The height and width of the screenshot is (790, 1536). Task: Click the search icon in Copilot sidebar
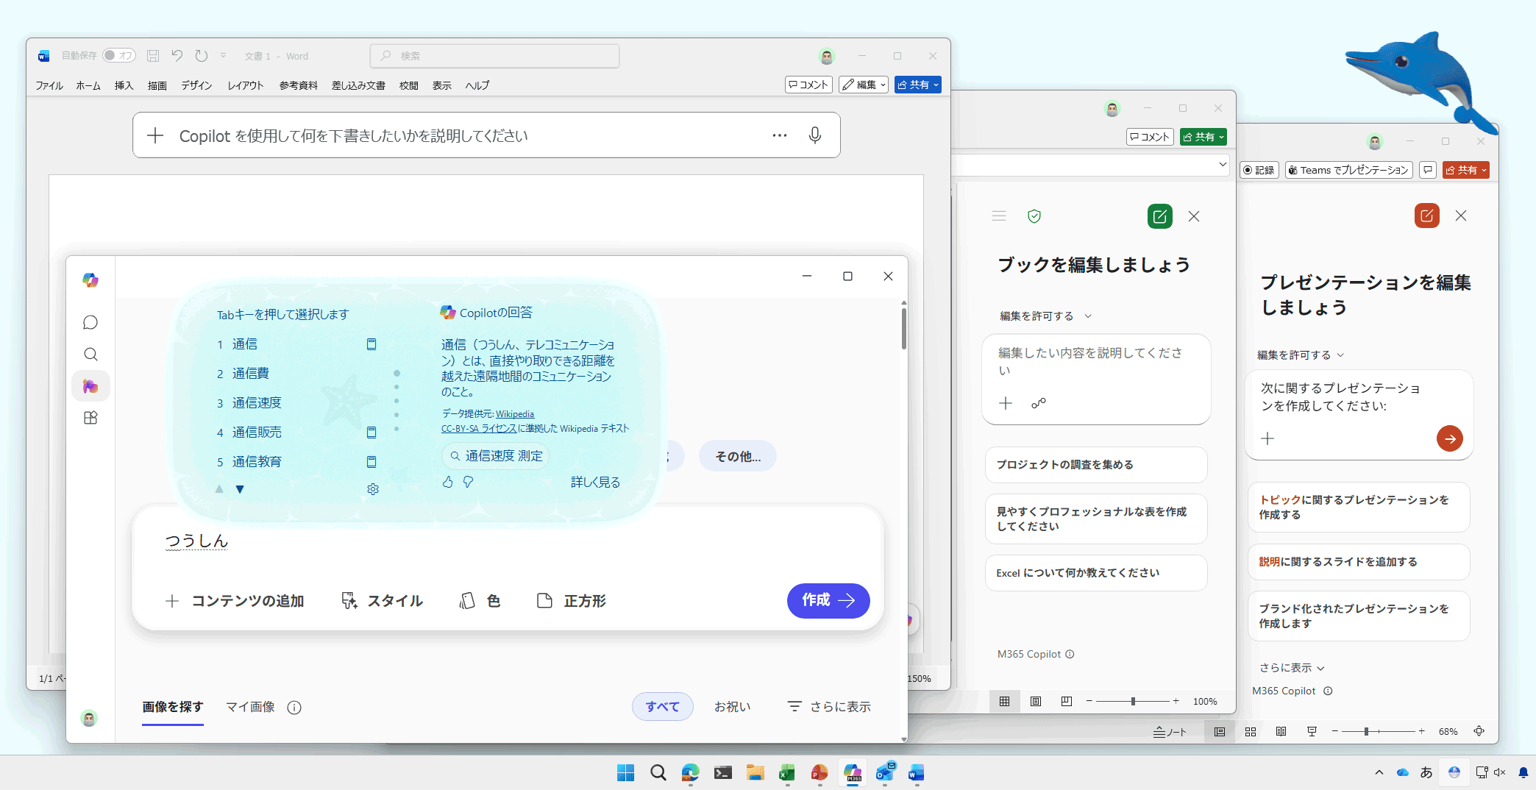(90, 355)
